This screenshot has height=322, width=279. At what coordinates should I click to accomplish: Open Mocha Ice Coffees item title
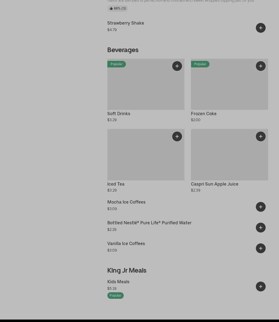[x=126, y=202]
